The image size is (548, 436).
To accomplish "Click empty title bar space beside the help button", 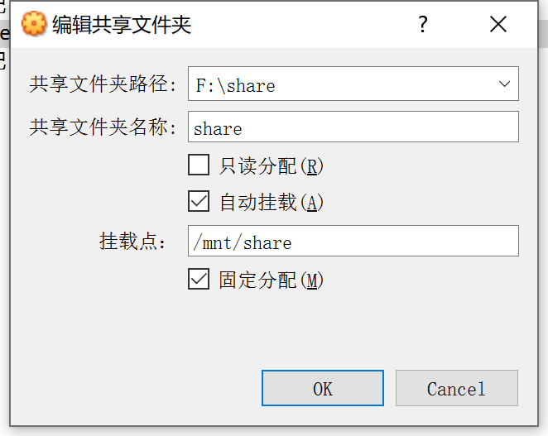I will [331, 25].
